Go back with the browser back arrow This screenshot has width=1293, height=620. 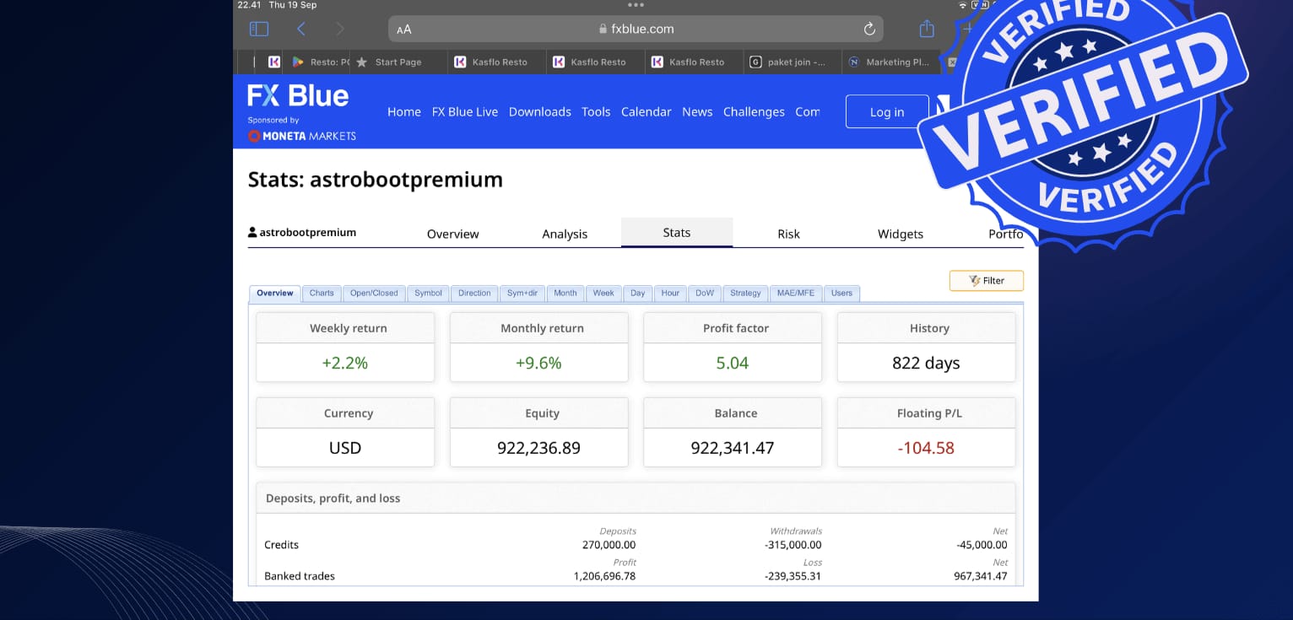click(x=301, y=29)
